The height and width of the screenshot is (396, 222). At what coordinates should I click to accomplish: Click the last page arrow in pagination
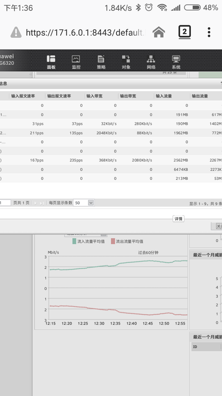[42, 203]
